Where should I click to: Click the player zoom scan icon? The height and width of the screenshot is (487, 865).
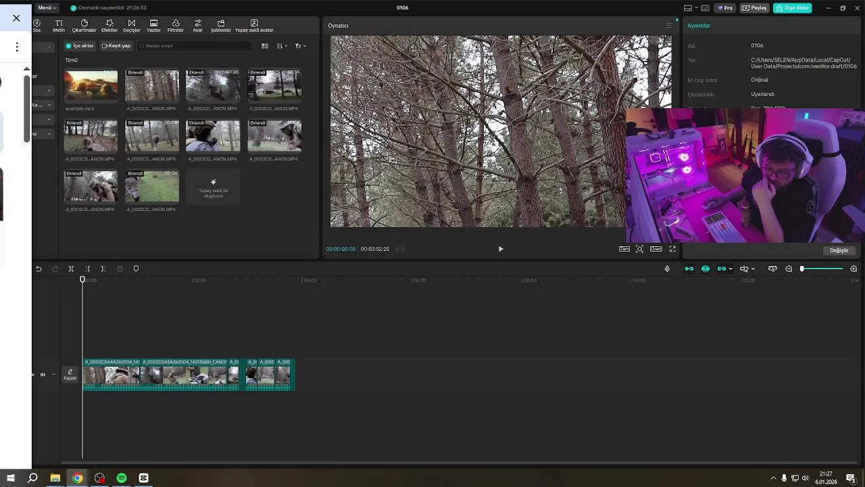click(x=639, y=249)
